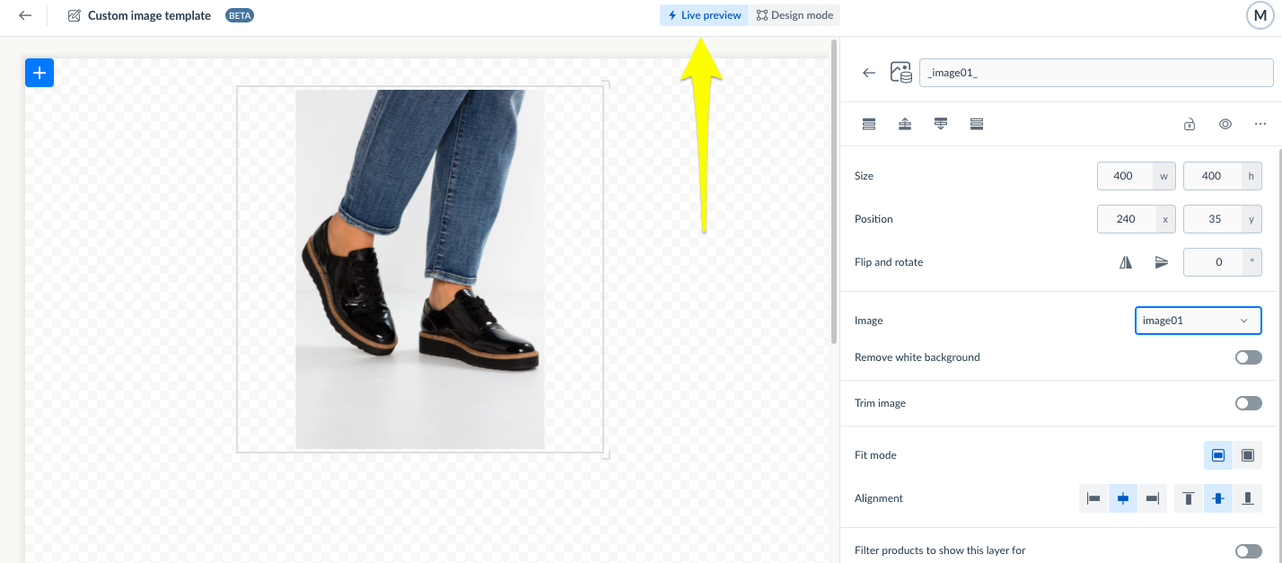Viewport: 1282px width, 563px height.
Task: Open the three-dots more options menu
Action: [x=1260, y=125]
